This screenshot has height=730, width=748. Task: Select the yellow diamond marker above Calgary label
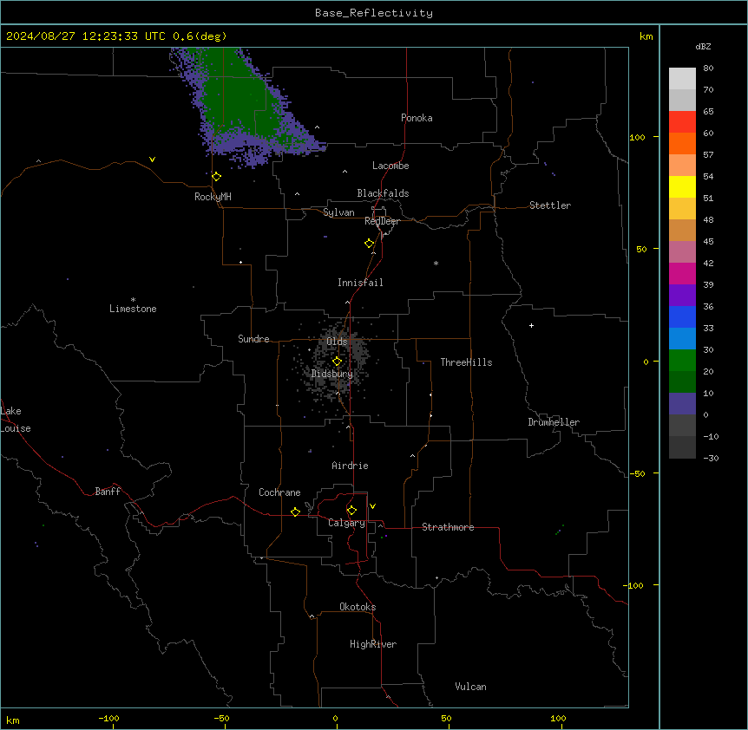[351, 511]
